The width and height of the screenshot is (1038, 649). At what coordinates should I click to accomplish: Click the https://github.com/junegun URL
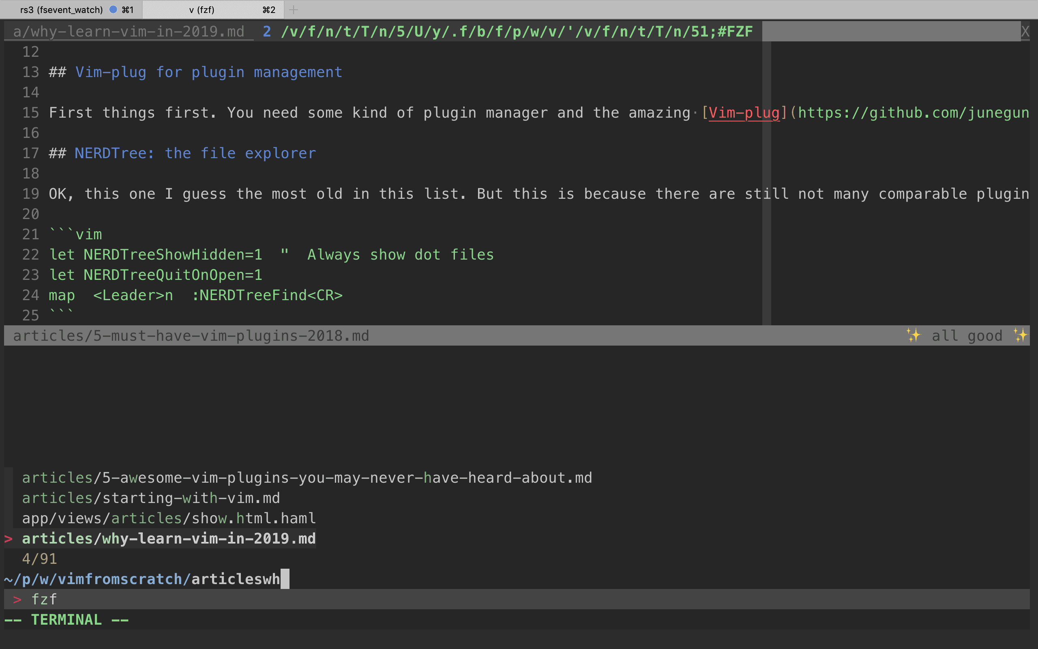click(914, 113)
